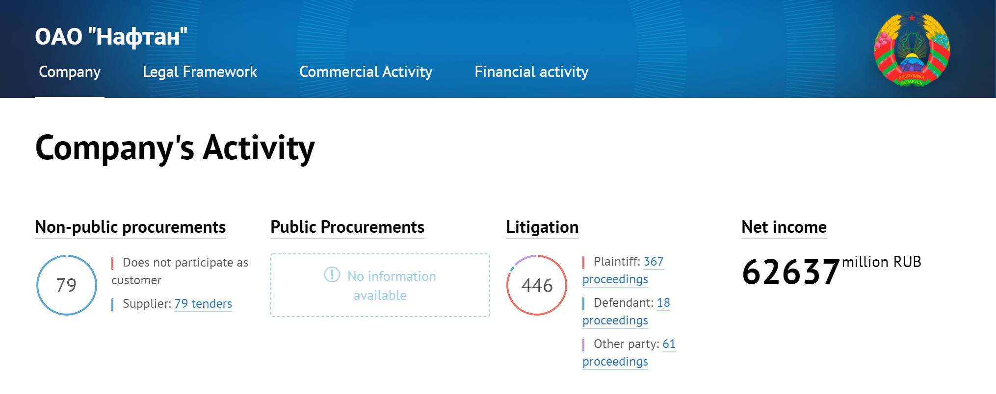Viewport: 996px width, 394px height.
Task: Open the Company tab
Action: point(70,72)
